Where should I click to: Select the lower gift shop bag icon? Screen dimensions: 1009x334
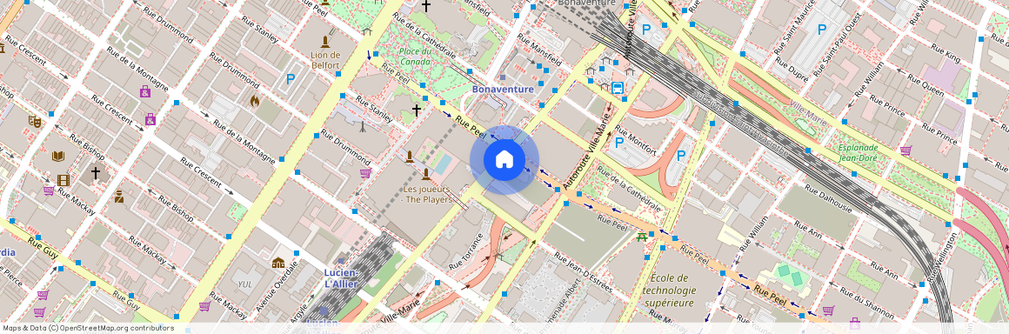click(150, 119)
